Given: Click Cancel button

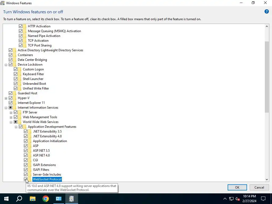Looking at the screenshot, I should 259,187.
